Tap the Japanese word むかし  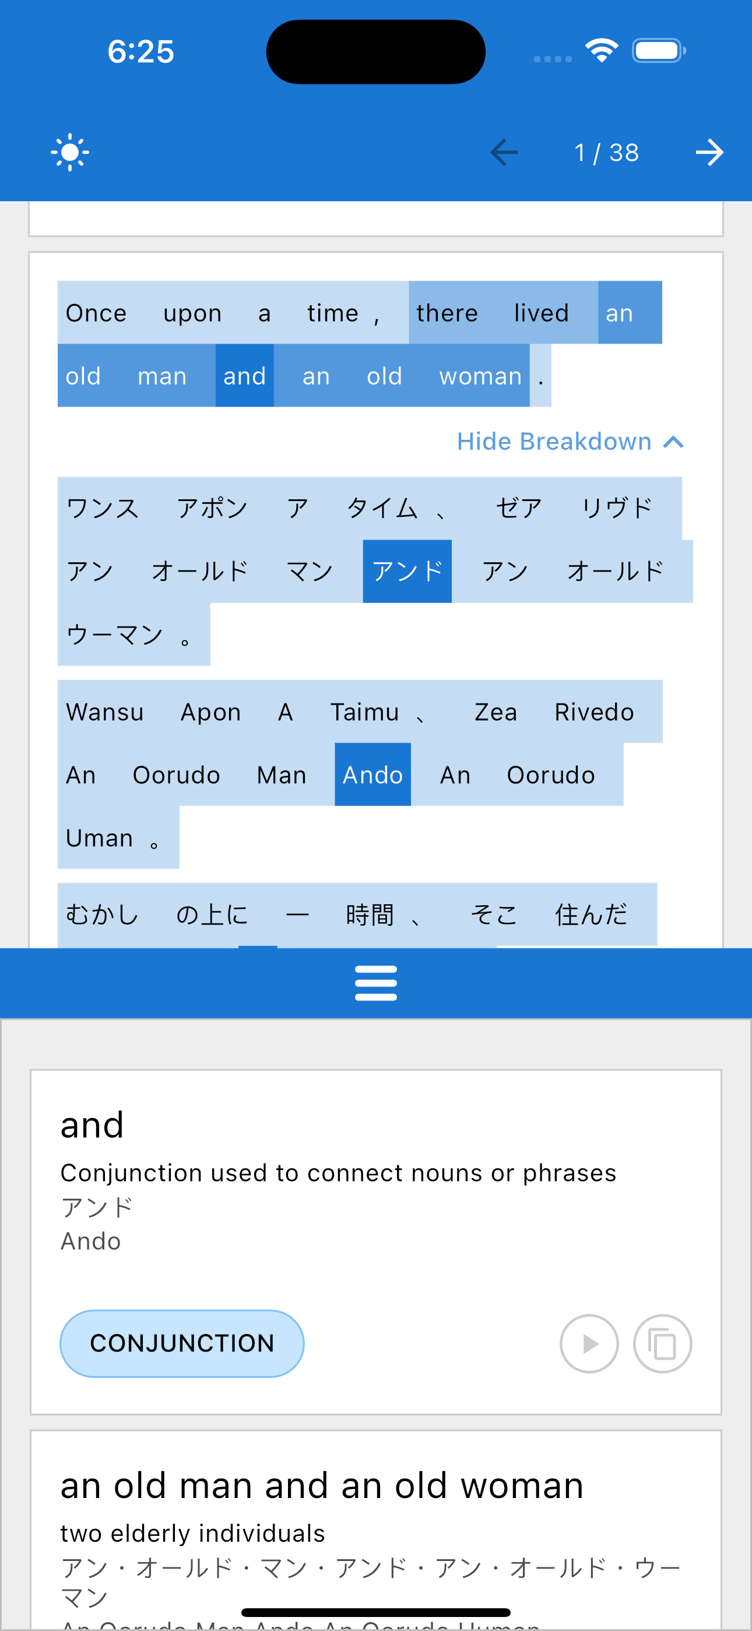point(102,914)
